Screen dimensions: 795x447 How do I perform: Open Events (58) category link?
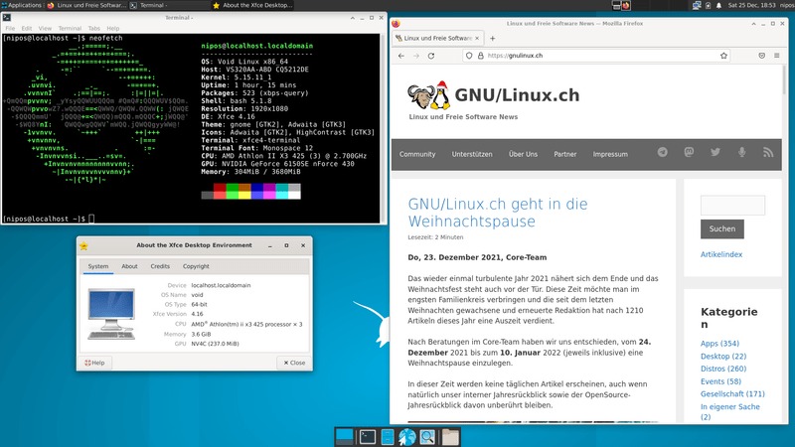(x=720, y=381)
